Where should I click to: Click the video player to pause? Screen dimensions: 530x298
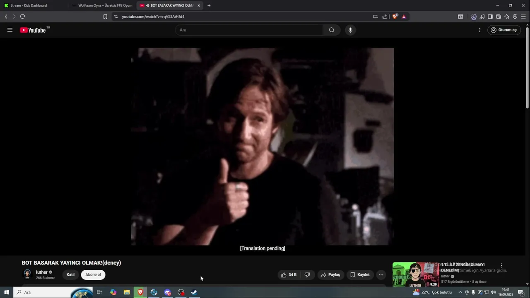pos(263,147)
